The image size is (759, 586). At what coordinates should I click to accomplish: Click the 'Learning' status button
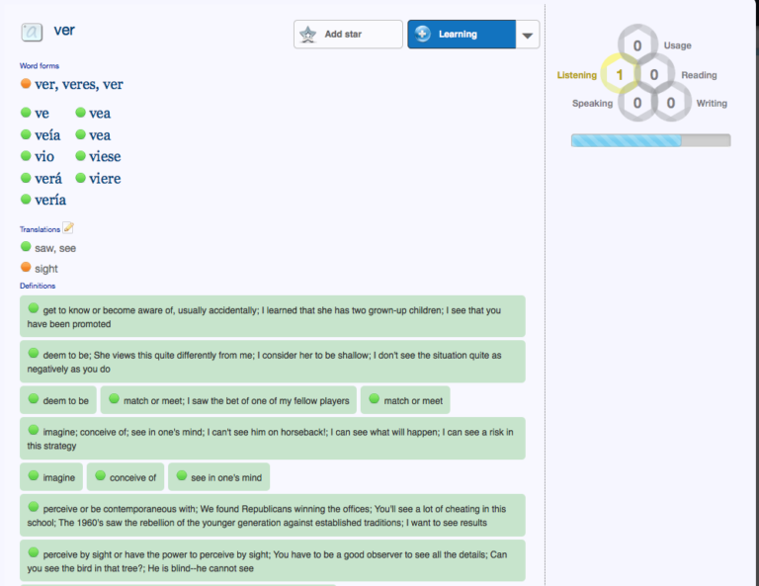click(x=461, y=35)
